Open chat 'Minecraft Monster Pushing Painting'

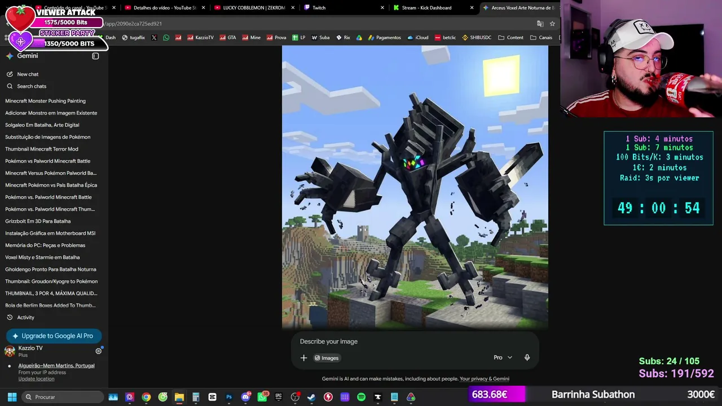point(46,101)
